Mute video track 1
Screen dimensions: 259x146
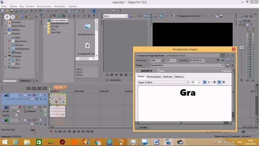(x=40, y=95)
